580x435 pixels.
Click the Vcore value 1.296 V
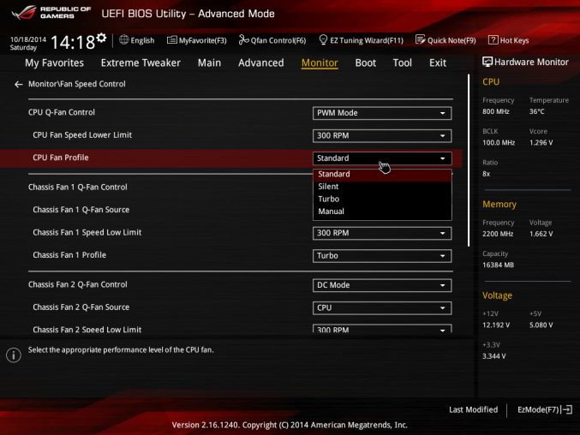coord(541,143)
